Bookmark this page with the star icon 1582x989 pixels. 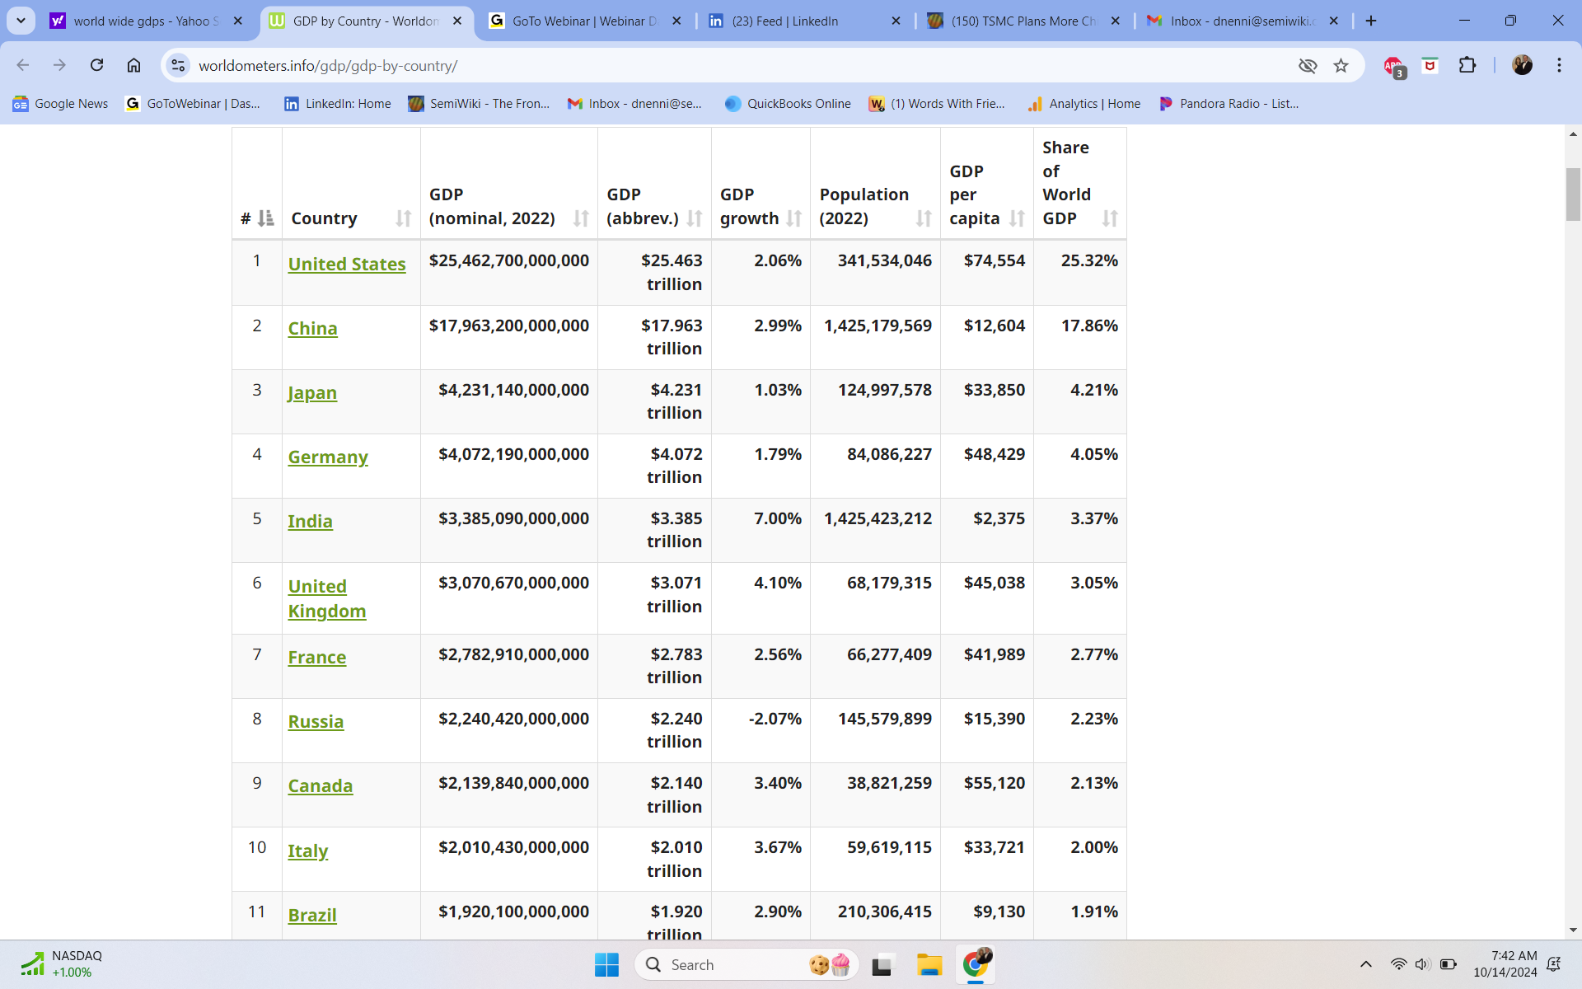coord(1341,65)
